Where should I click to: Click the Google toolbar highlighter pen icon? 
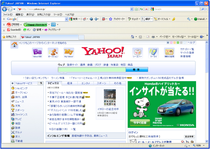(x=173, y=19)
